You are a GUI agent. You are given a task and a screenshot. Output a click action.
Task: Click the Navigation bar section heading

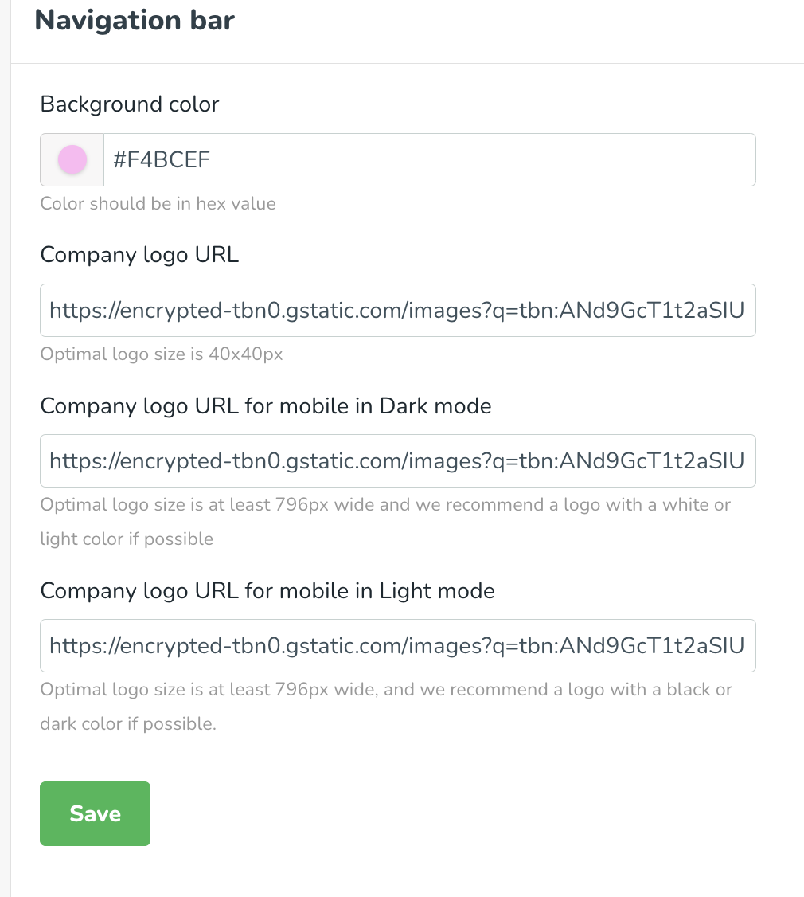[x=135, y=20]
